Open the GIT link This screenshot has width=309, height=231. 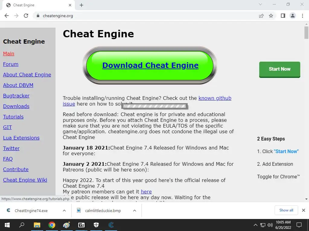pos(7,127)
